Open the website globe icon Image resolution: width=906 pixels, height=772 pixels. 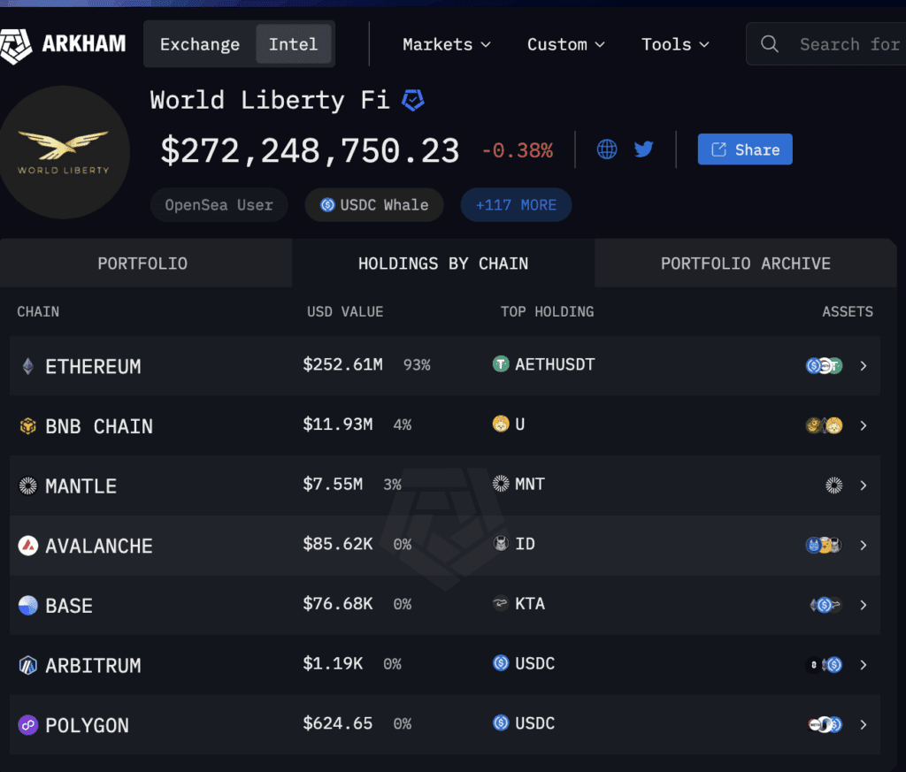pyautogui.click(x=607, y=149)
